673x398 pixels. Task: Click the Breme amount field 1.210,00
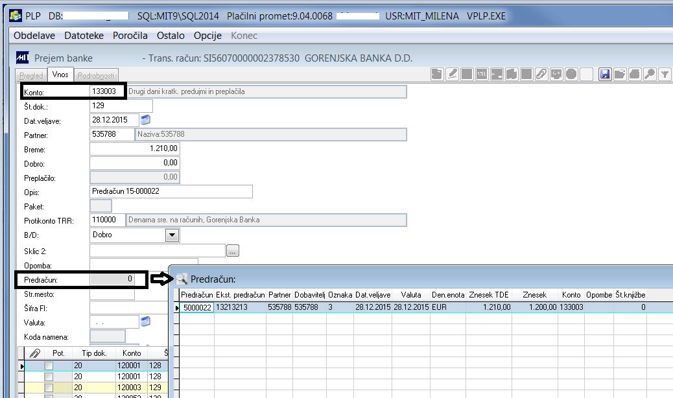click(135, 148)
